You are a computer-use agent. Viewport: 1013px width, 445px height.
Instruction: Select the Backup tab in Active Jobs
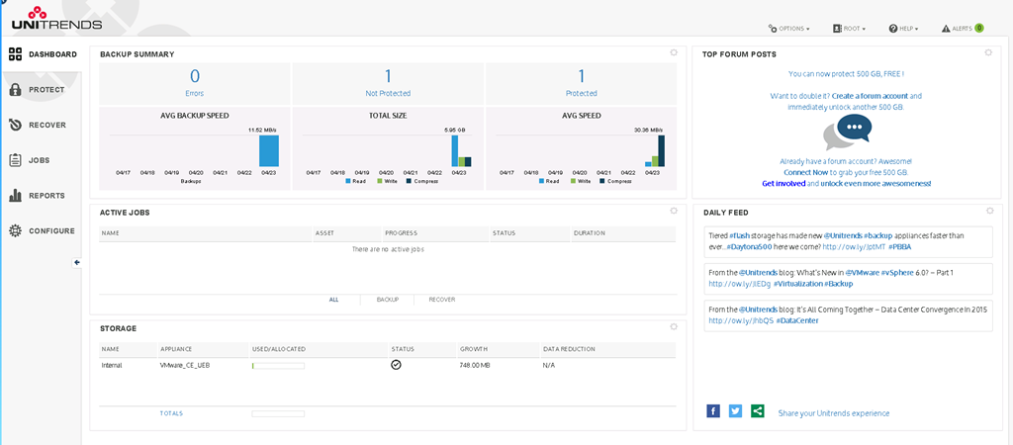tap(388, 300)
